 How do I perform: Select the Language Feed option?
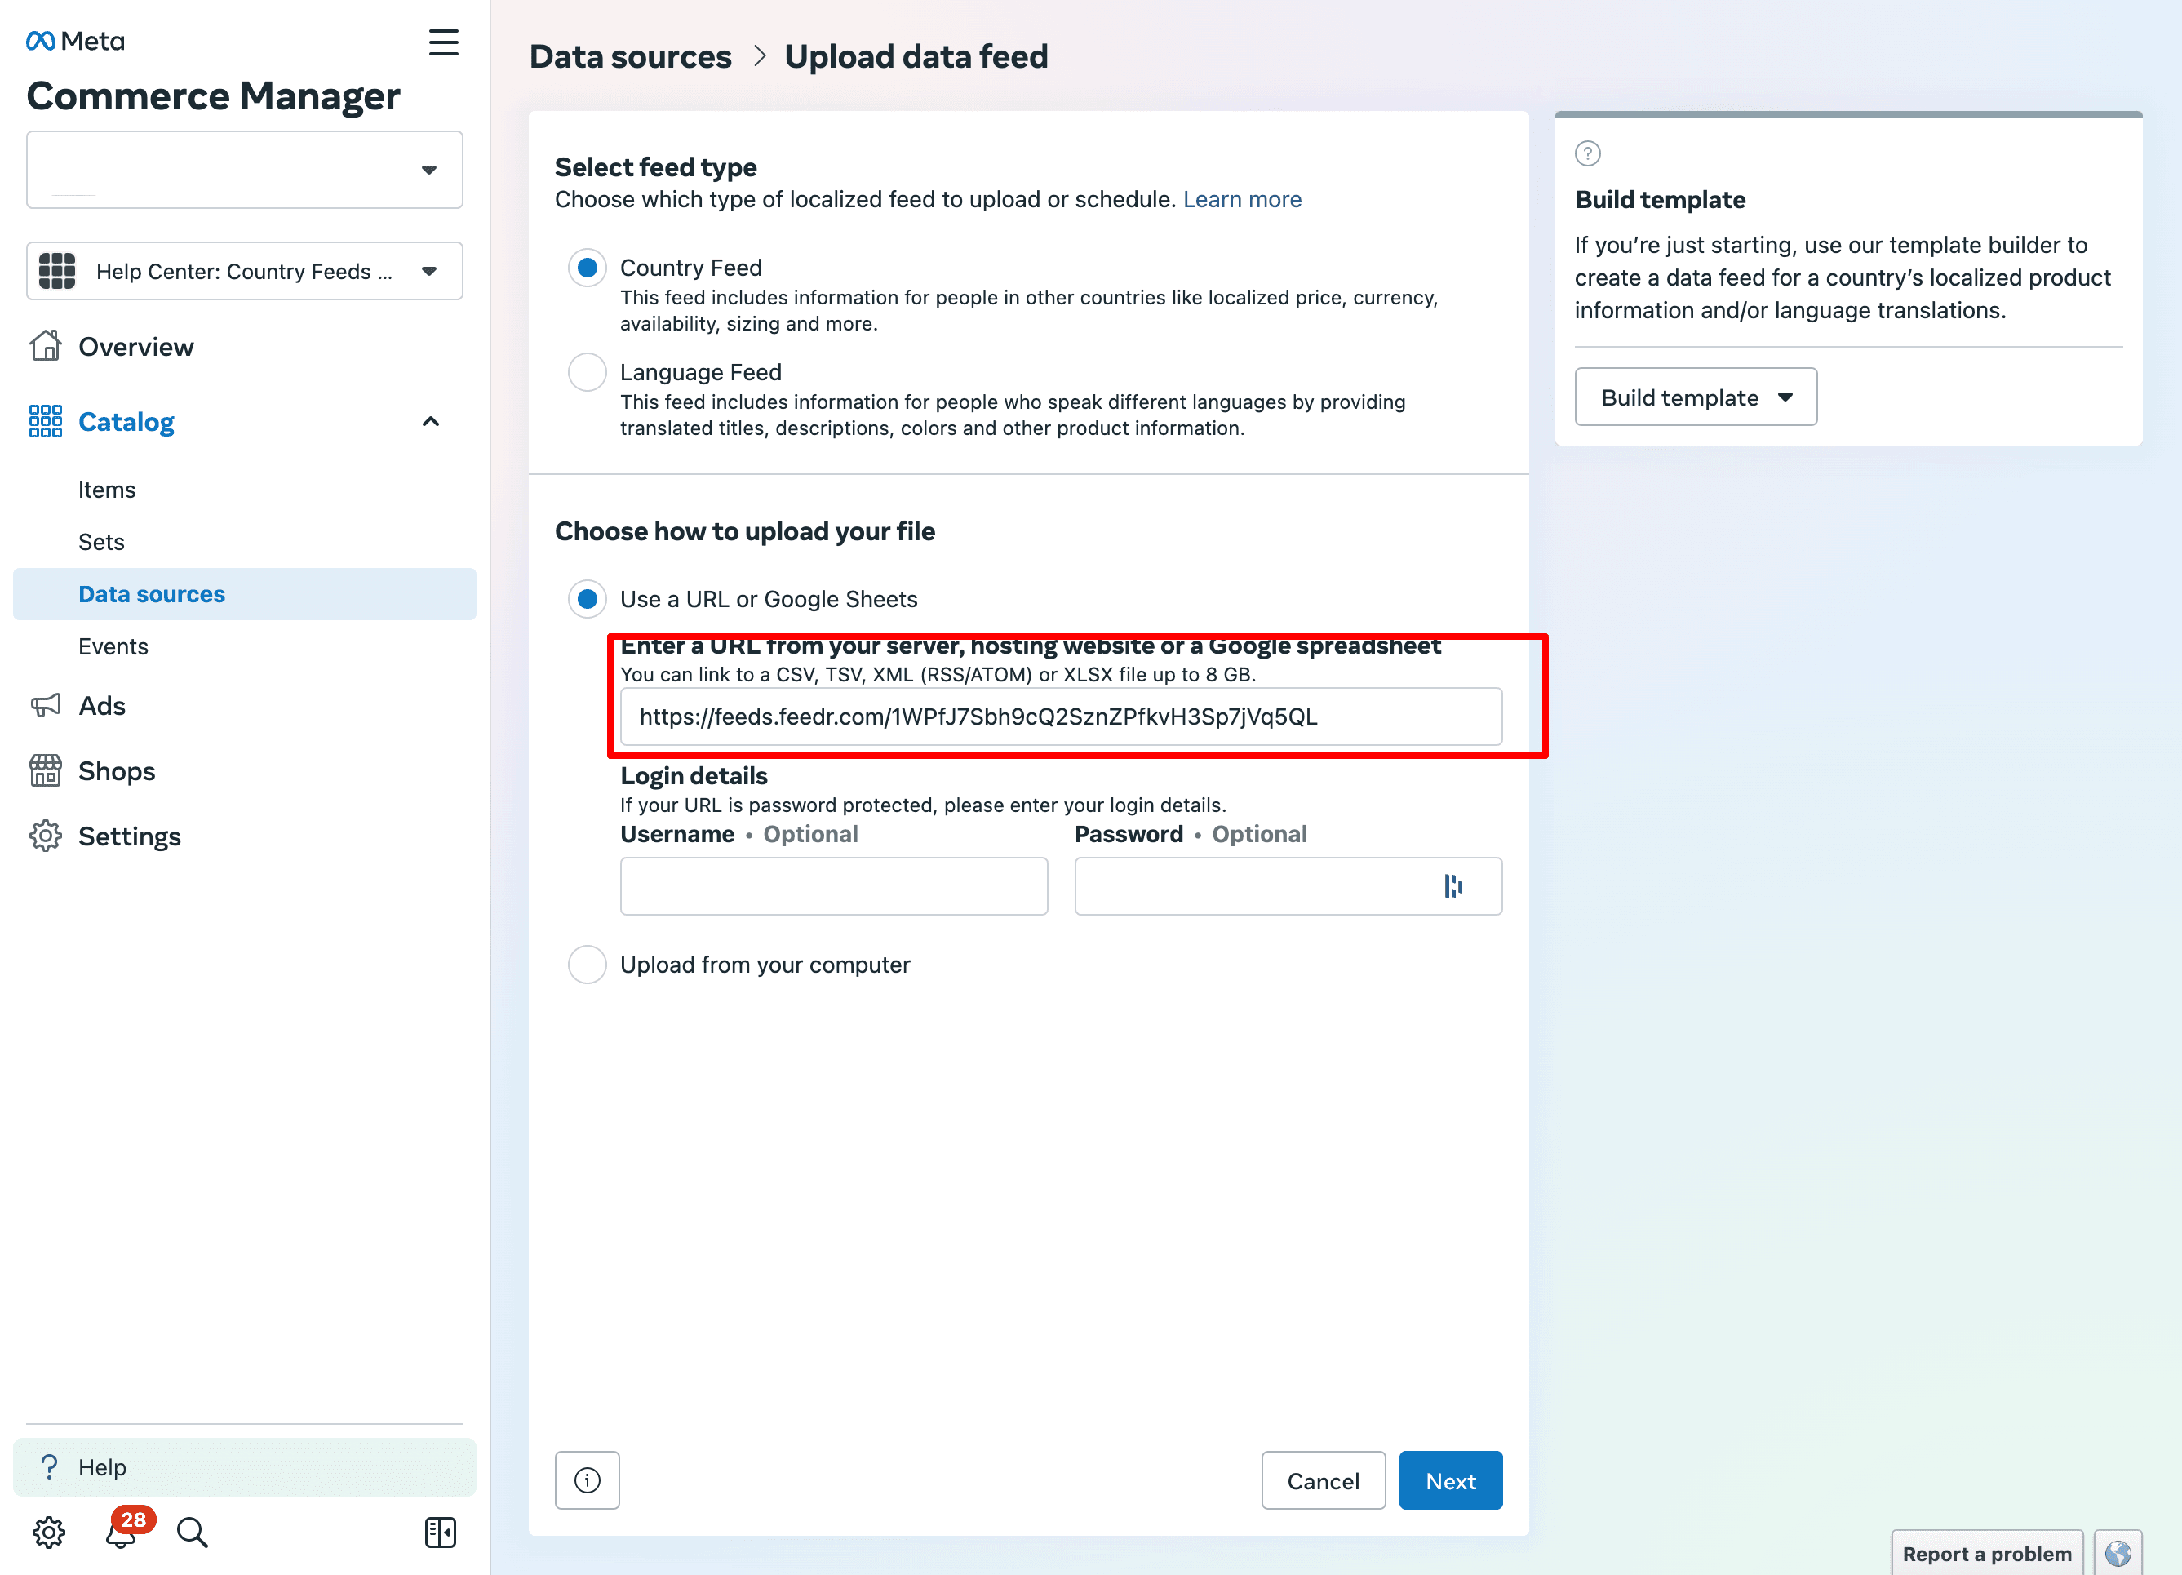587,371
